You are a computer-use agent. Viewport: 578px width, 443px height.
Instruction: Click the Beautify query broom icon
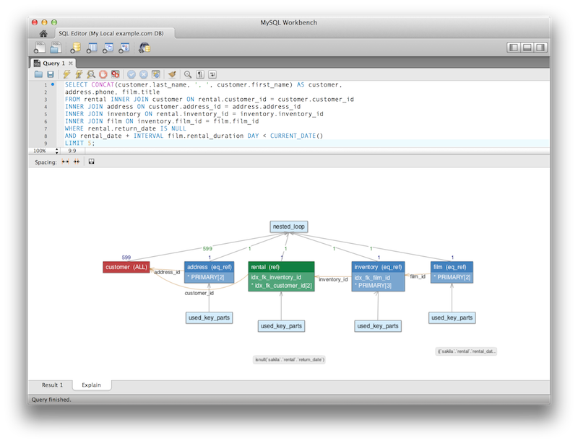[171, 74]
